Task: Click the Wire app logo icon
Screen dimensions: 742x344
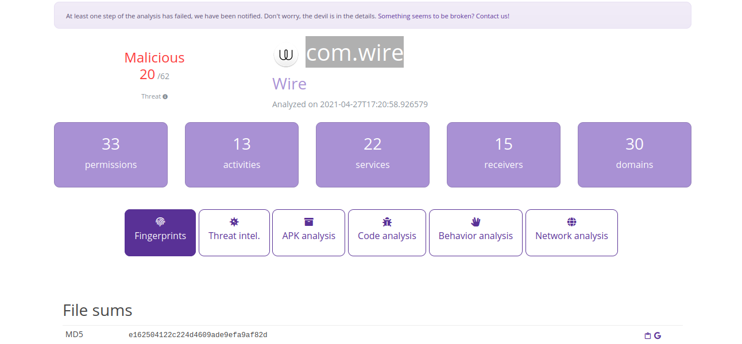Action: click(x=286, y=54)
